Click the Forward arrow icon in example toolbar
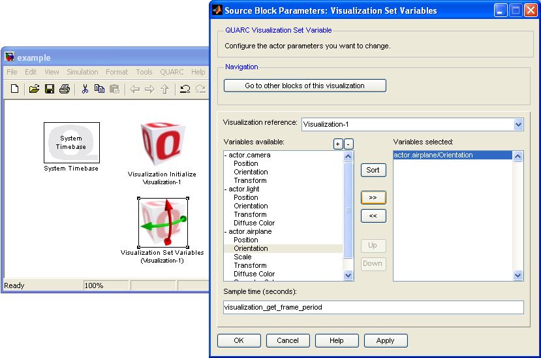The width and height of the screenshot is (541, 358). [x=149, y=89]
